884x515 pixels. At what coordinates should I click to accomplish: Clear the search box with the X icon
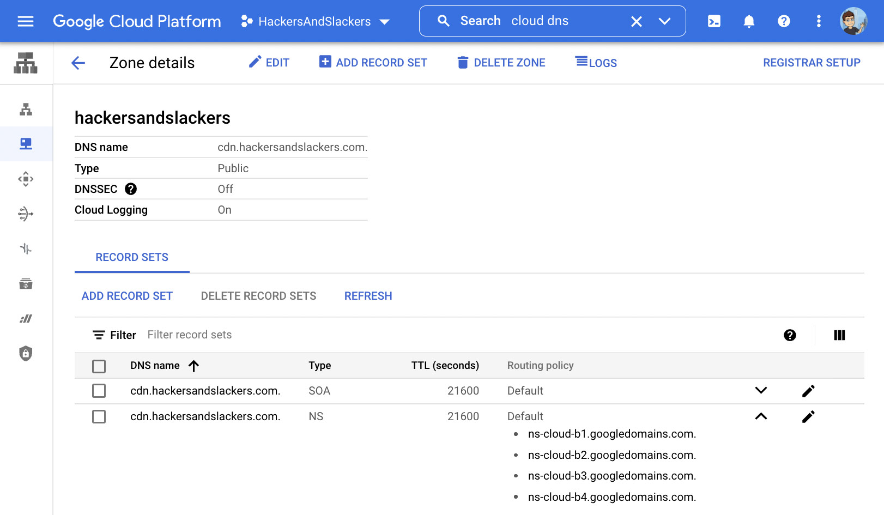tap(637, 21)
